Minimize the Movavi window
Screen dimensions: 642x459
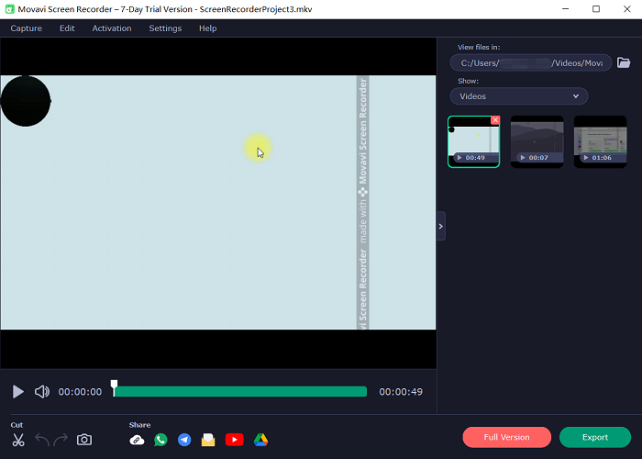(566, 9)
